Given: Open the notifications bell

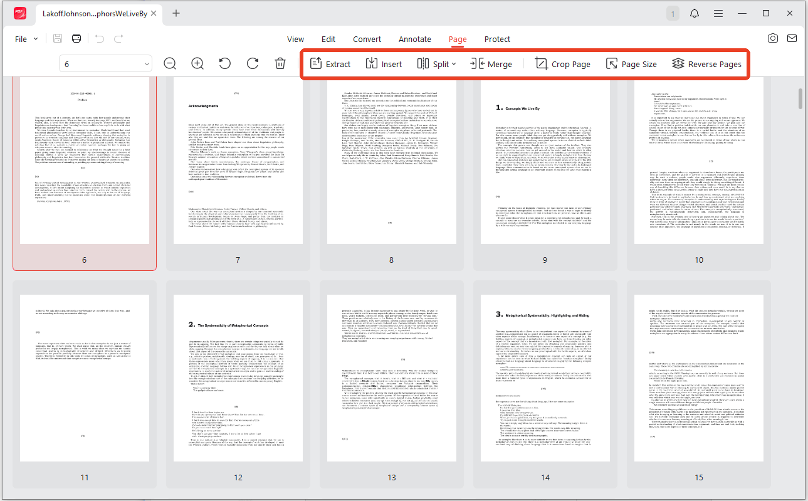Looking at the screenshot, I should tap(695, 13).
